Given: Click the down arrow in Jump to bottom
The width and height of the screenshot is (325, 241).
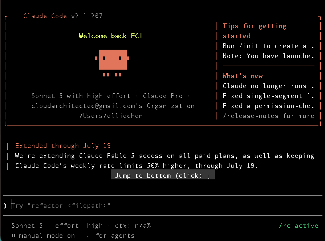Looking at the screenshot, I should (209, 176).
